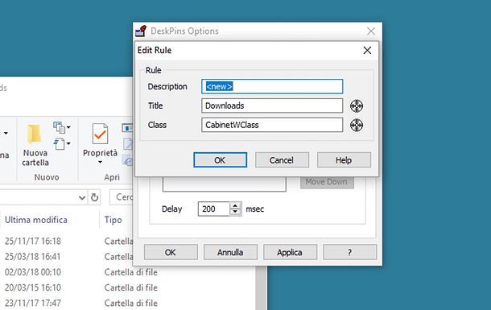
Task: Click the Title field showing Downloads
Action: tap(272, 105)
